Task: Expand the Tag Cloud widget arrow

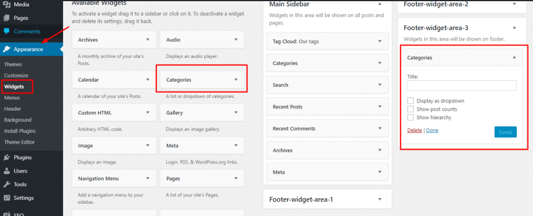Action: coord(380,41)
